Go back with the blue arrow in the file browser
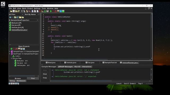This screenshot has width=170, height=95. [x=10, y=17]
